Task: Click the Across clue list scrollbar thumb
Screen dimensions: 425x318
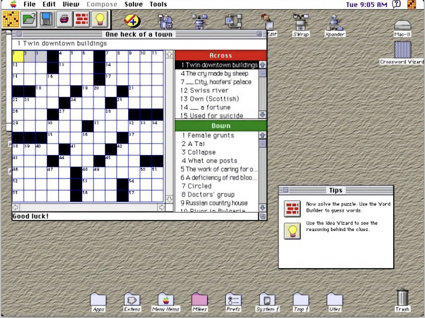Action: (262, 73)
